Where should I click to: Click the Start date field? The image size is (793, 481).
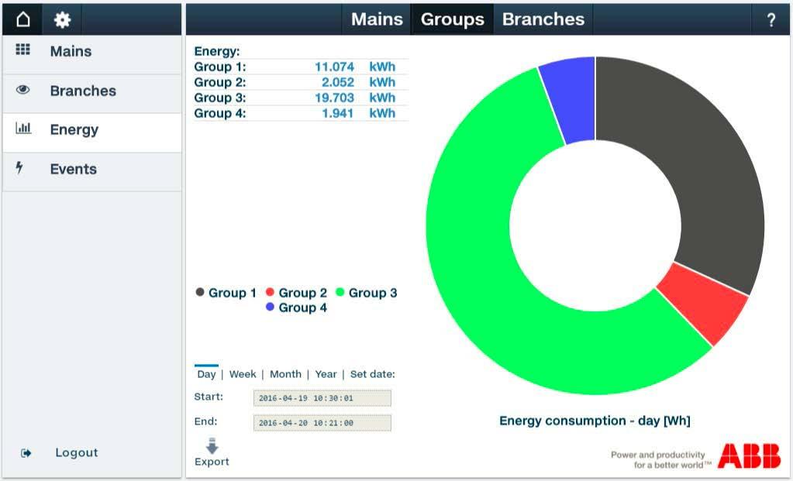(322, 398)
